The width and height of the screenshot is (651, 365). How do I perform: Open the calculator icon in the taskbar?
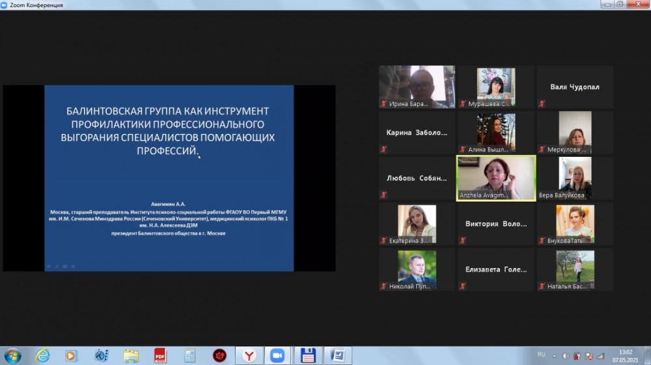pos(189,355)
